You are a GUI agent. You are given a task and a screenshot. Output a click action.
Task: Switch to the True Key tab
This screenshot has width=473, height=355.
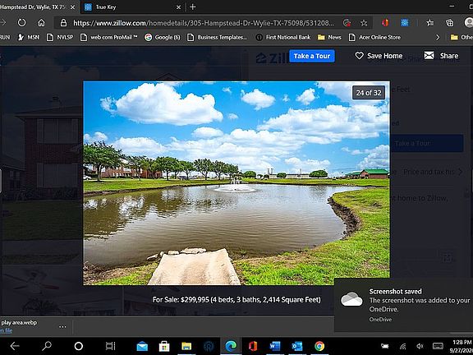(x=131, y=7)
